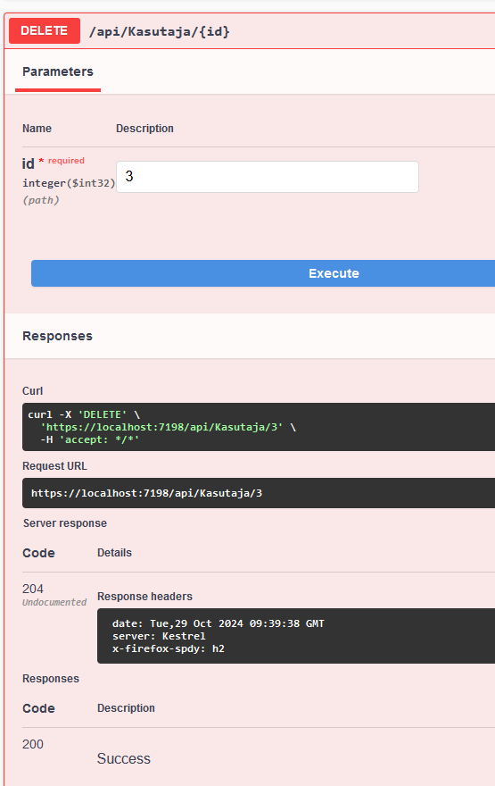
Task: Click the Request URL value box
Action: click(259, 493)
